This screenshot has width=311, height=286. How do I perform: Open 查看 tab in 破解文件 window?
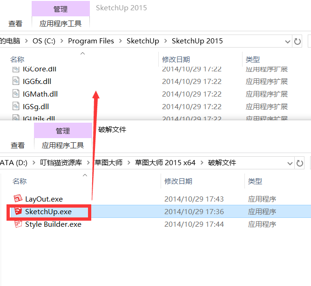[17, 145]
